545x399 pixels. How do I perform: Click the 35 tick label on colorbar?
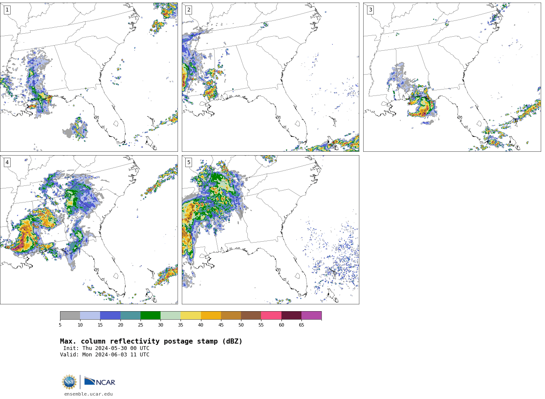(181, 325)
